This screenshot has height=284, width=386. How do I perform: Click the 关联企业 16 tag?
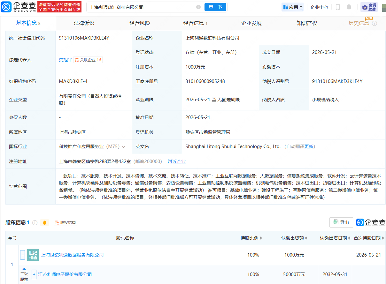(88, 60)
